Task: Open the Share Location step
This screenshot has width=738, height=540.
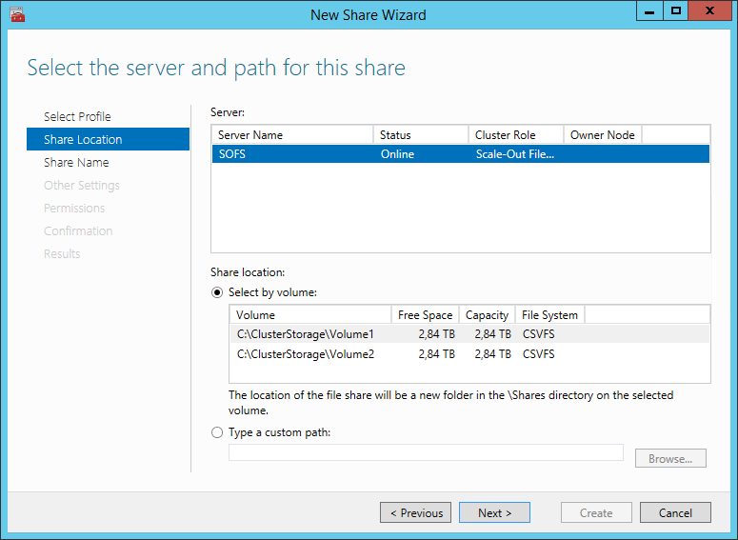Action: pos(109,139)
